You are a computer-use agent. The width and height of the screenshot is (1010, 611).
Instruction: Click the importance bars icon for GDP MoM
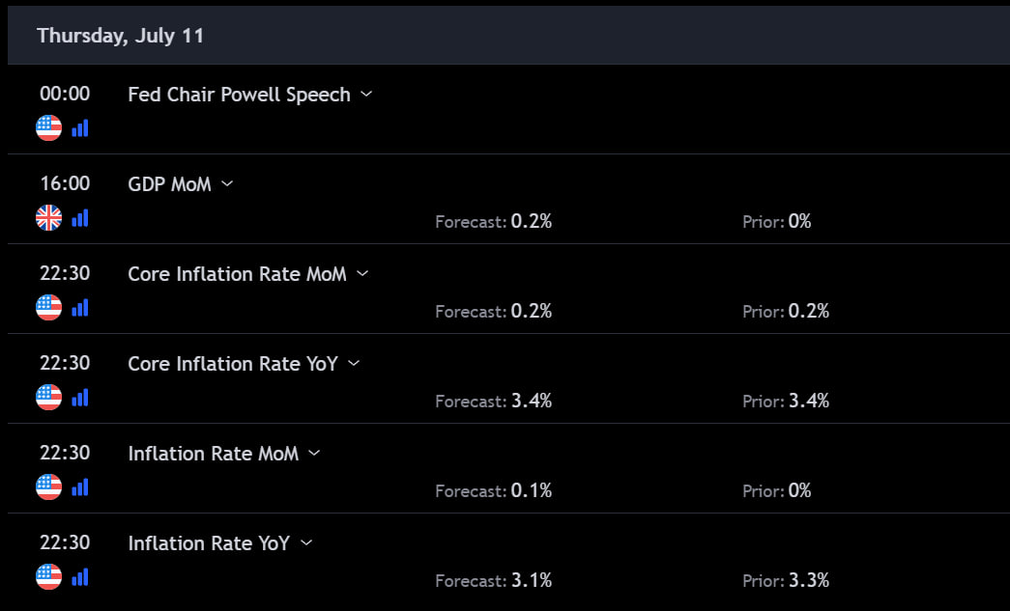pyautogui.click(x=80, y=217)
